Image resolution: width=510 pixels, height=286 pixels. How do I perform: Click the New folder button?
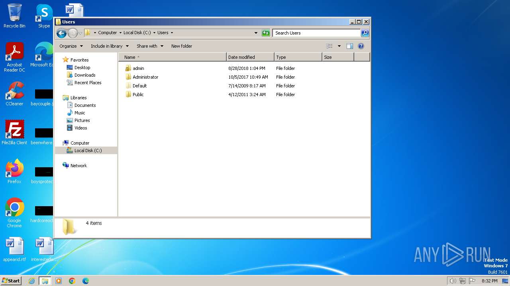[182, 46]
